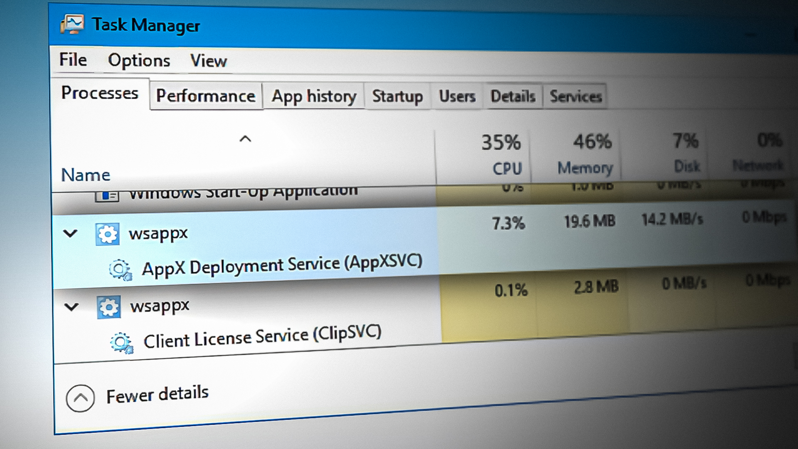Viewport: 798px width, 449px height.
Task: Click the second wsappx gear icon
Action: coord(109,307)
